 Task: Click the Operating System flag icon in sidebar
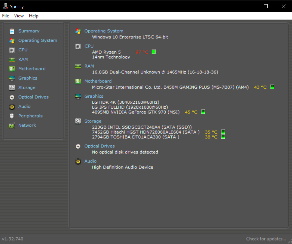tap(12, 40)
